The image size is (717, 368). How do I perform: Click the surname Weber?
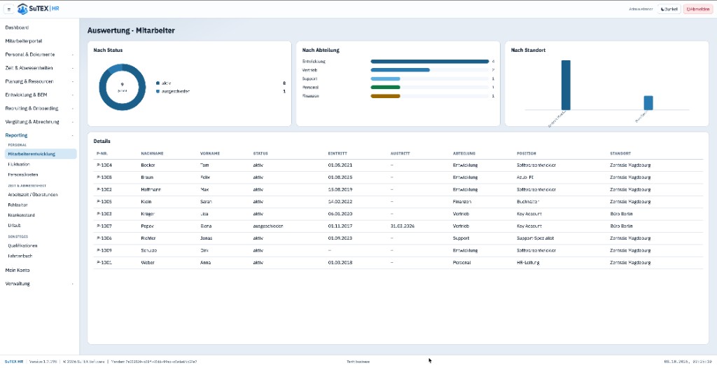pyautogui.click(x=148, y=263)
